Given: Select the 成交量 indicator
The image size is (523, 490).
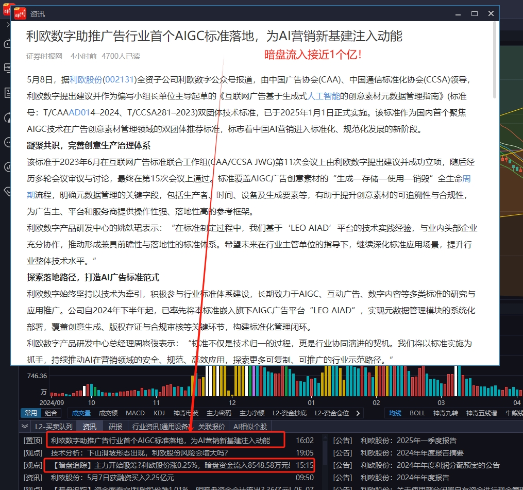Looking at the screenshot, I should 81,413.
